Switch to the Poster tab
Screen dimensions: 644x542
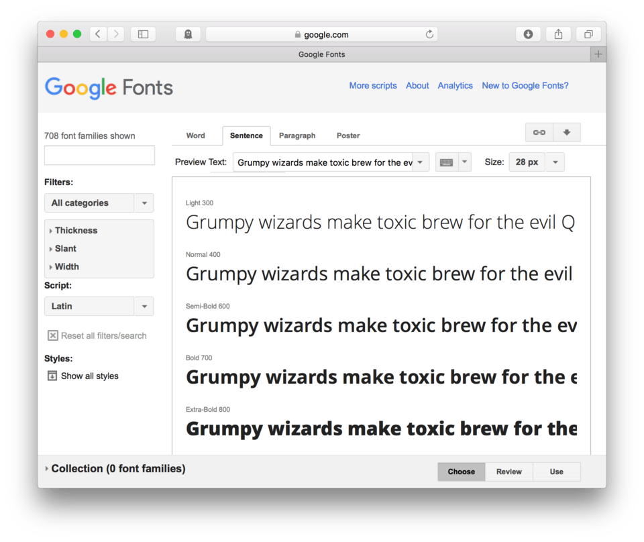pos(348,135)
